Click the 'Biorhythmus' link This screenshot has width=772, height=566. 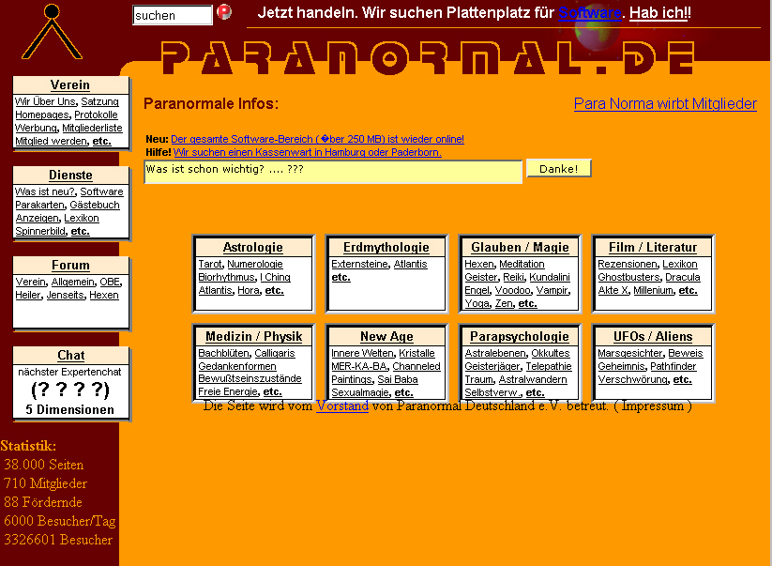click(226, 277)
